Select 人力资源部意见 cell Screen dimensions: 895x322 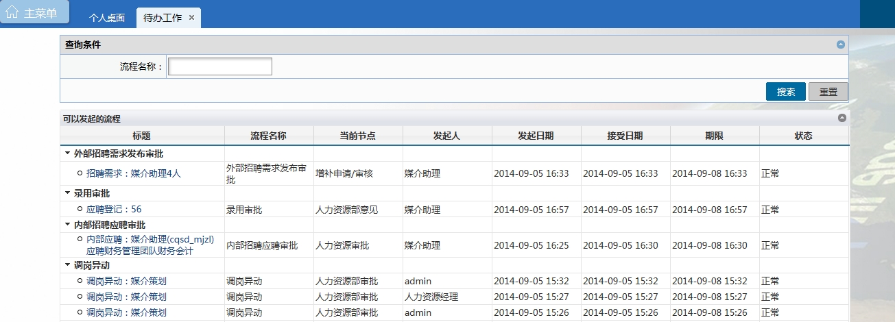pyautogui.click(x=358, y=210)
